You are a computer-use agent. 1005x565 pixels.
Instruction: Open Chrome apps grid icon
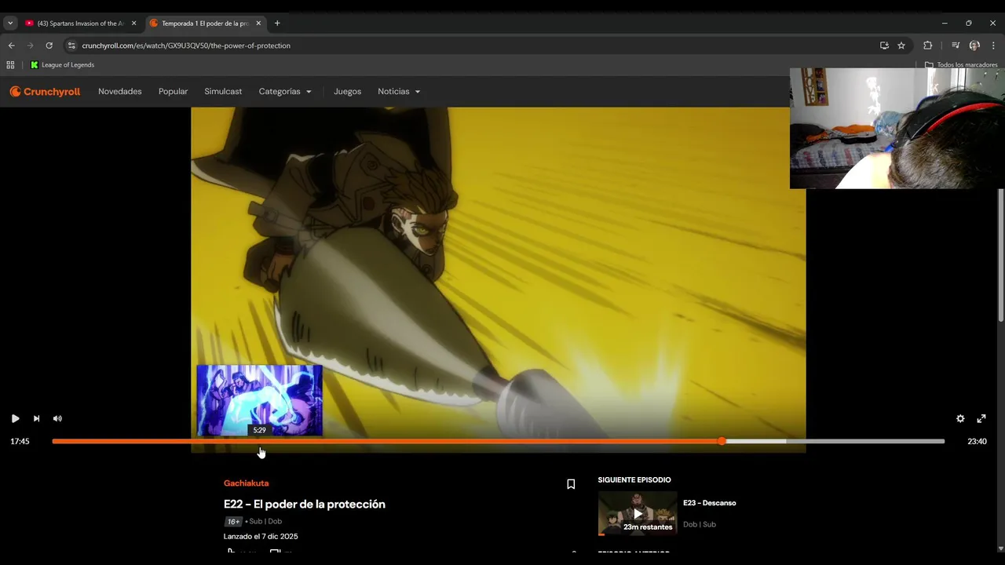(x=10, y=65)
